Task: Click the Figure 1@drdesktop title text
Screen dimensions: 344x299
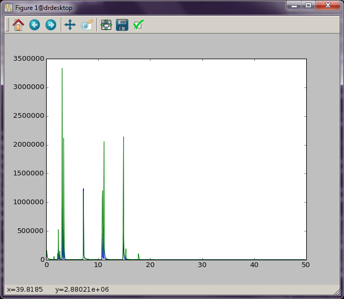Action: 44,8
